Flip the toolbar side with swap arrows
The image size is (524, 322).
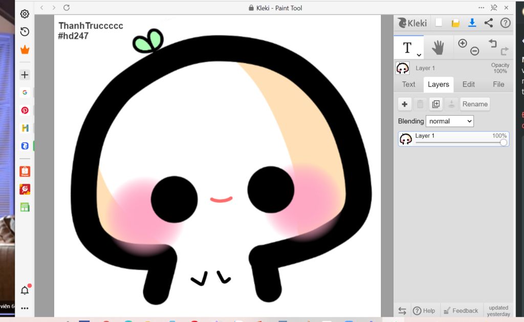(x=402, y=311)
